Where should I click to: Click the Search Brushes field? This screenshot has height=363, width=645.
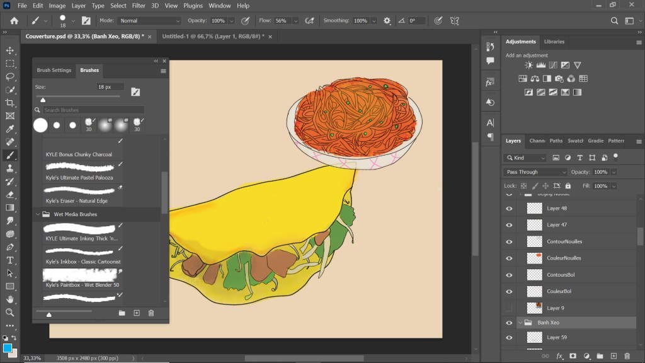pyautogui.click(x=93, y=110)
